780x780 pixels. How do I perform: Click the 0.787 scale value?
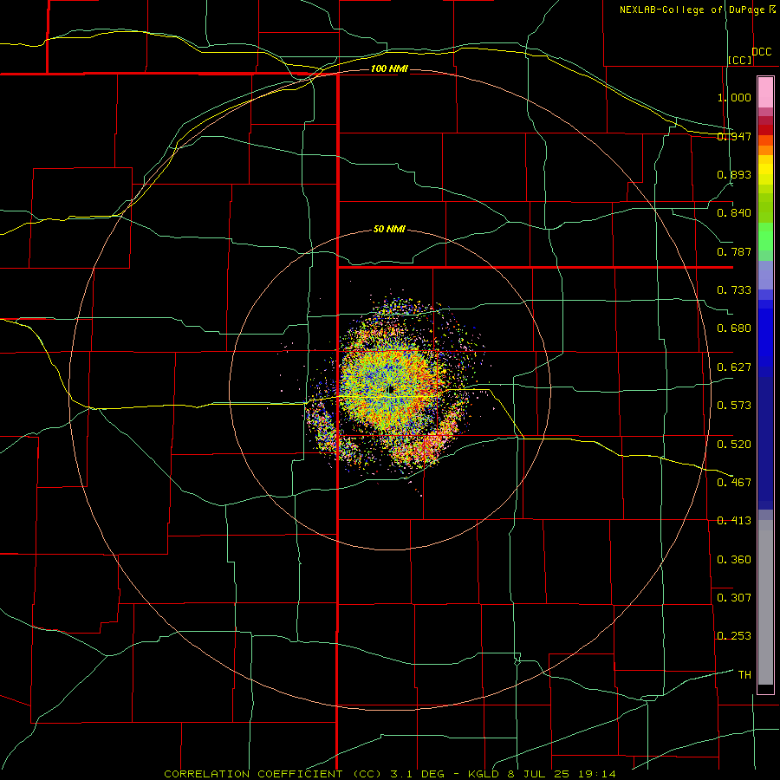point(734,251)
